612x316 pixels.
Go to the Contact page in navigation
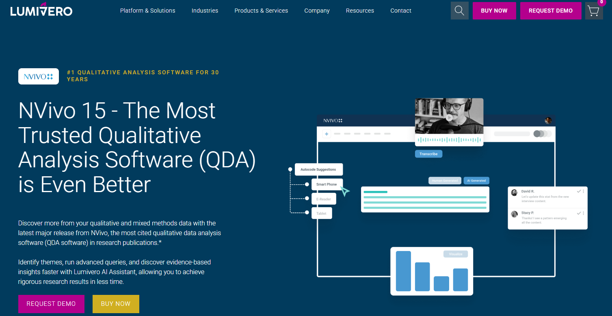click(400, 11)
